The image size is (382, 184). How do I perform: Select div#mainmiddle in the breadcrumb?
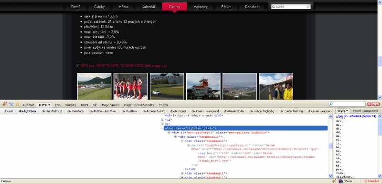pyautogui.click(x=234, y=111)
